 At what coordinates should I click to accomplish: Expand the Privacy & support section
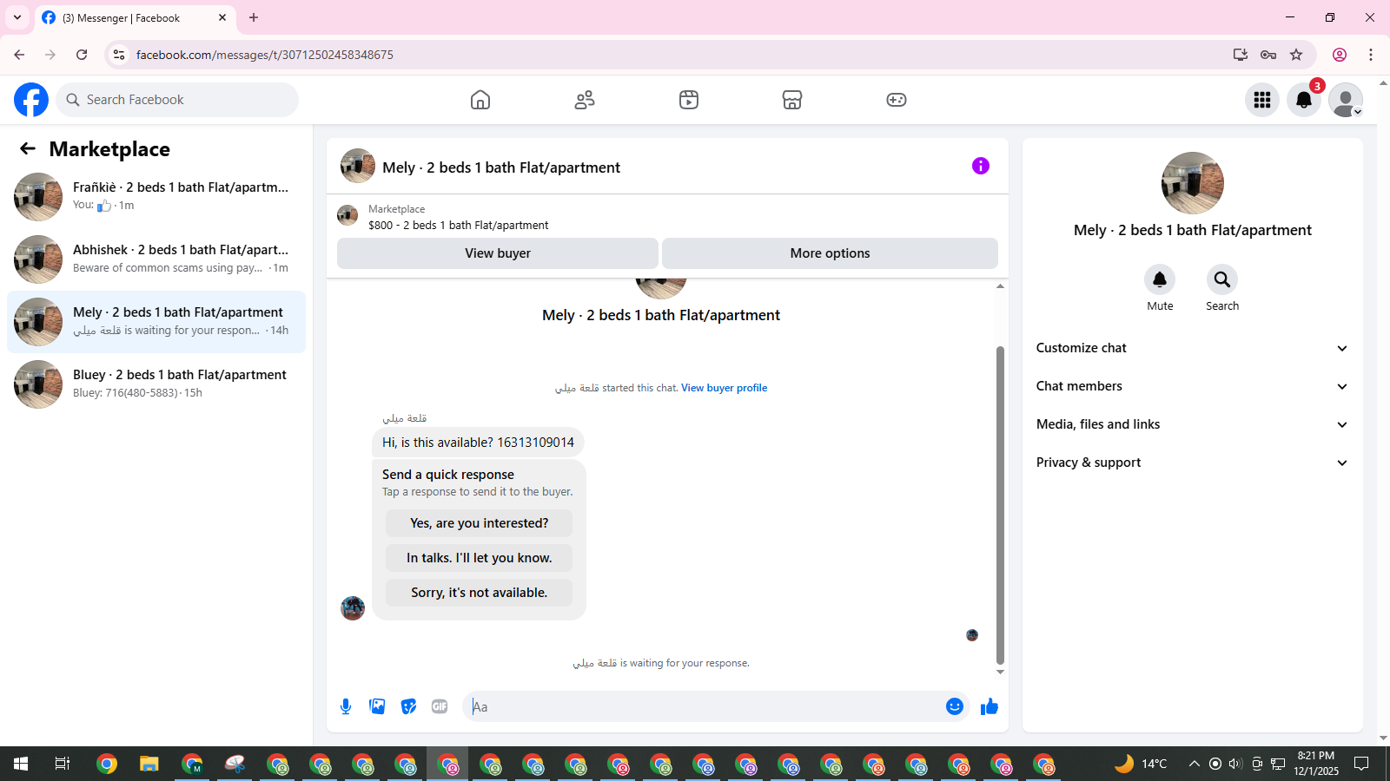pyautogui.click(x=1192, y=463)
